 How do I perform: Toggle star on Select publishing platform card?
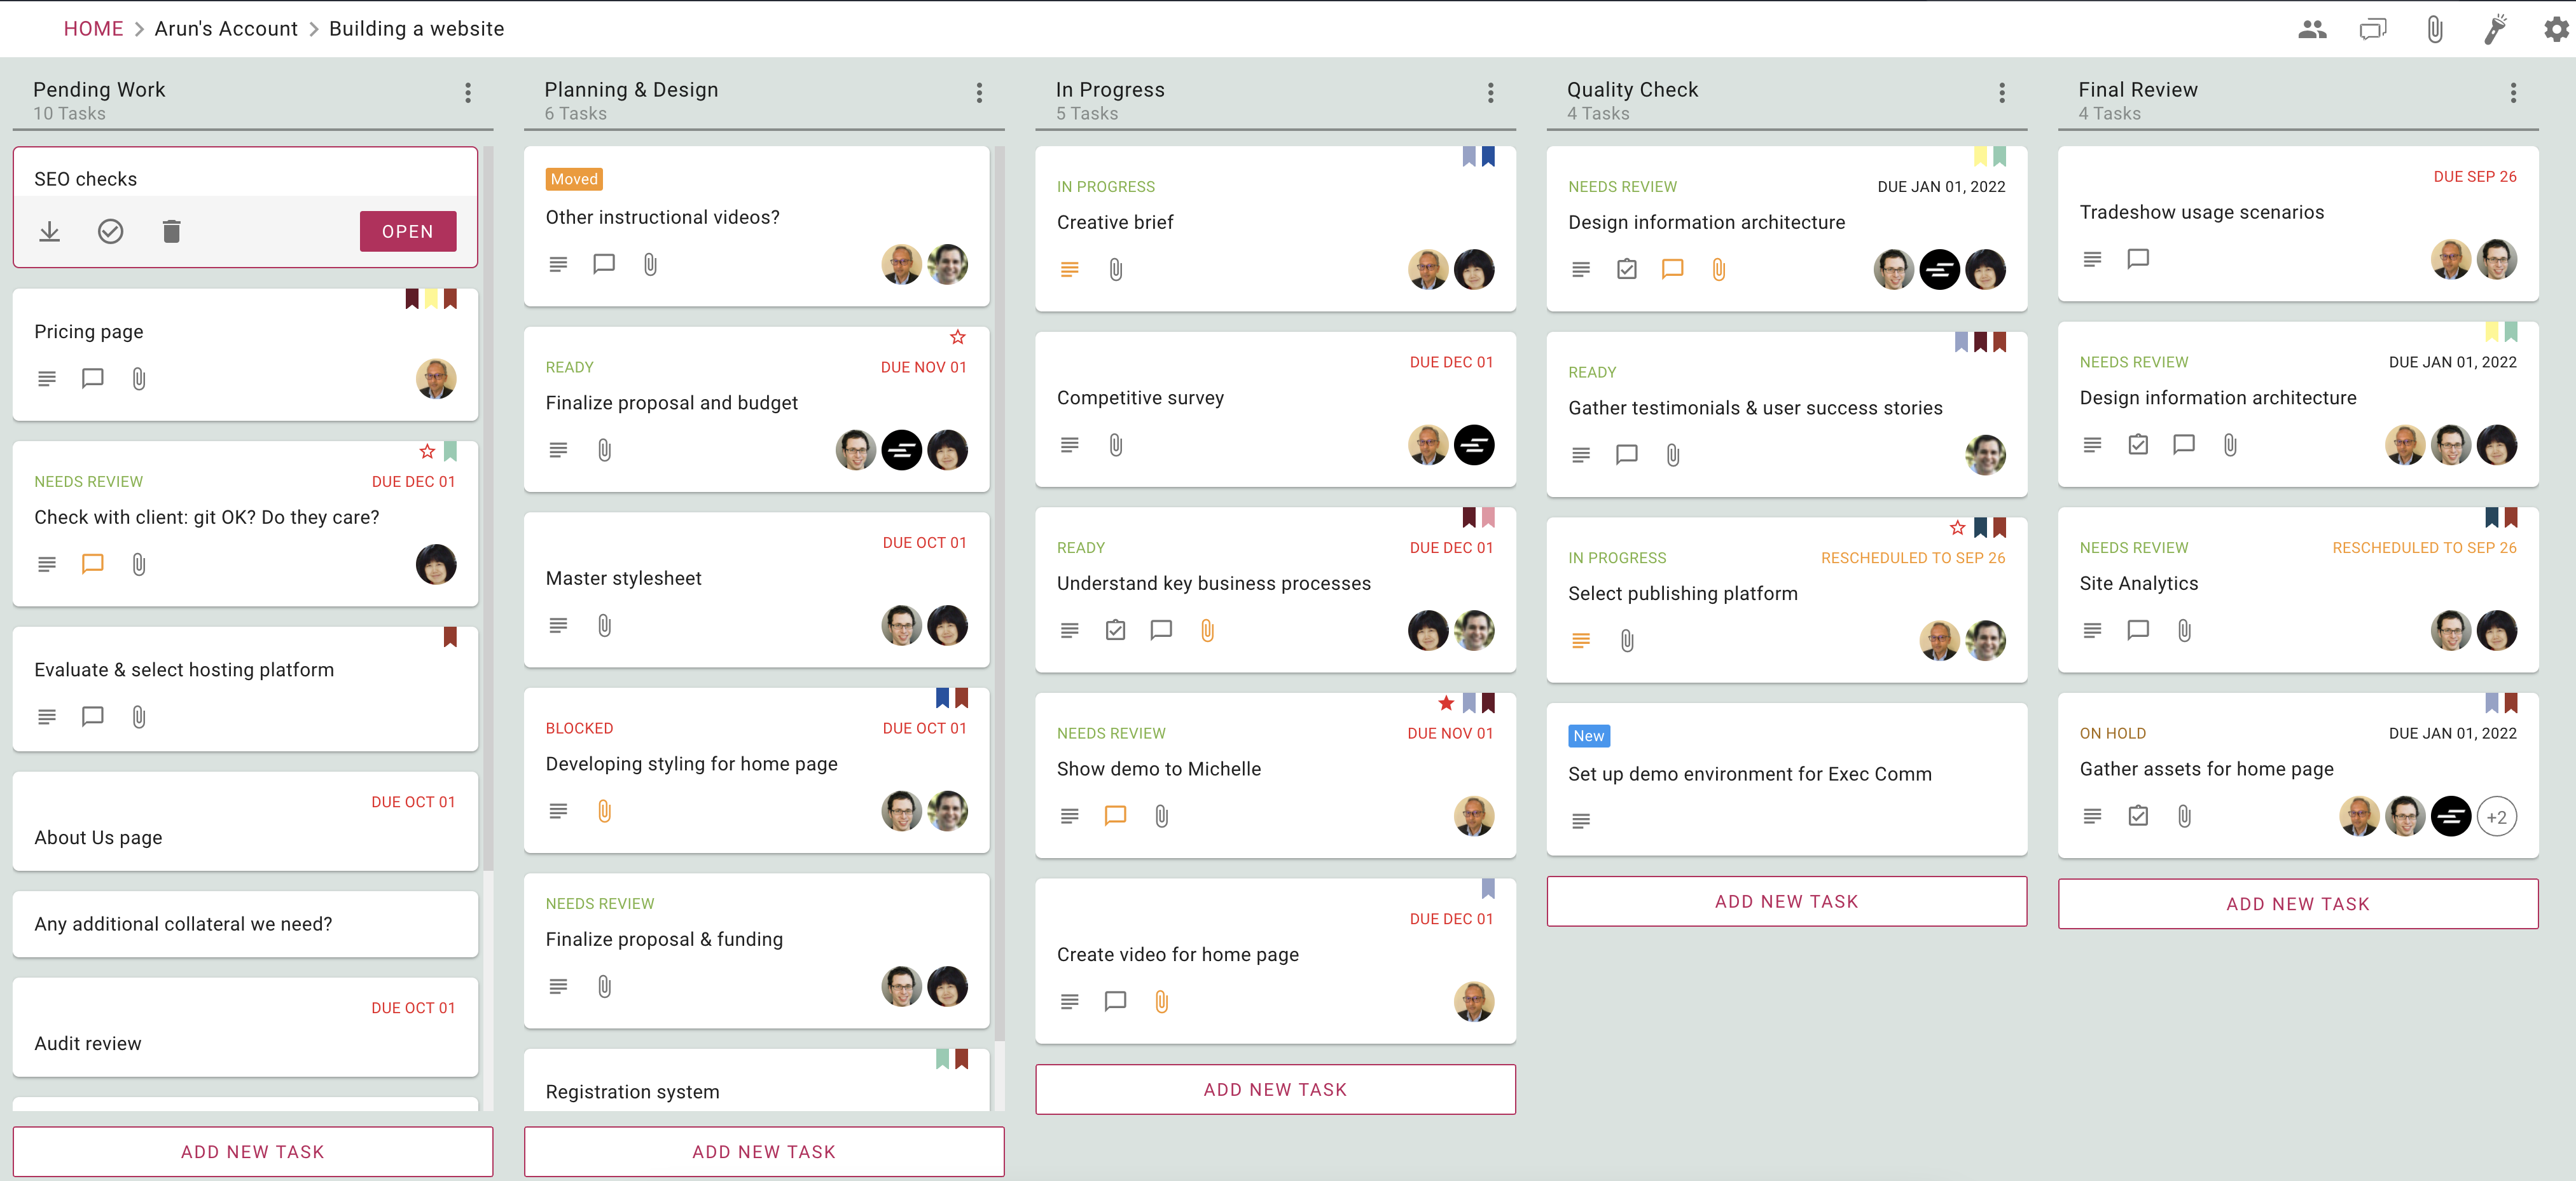[1957, 528]
